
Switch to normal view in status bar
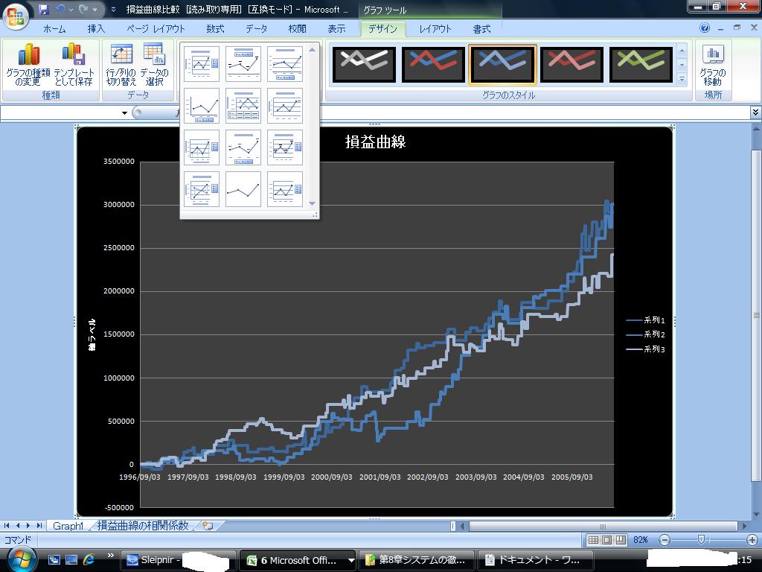click(593, 539)
